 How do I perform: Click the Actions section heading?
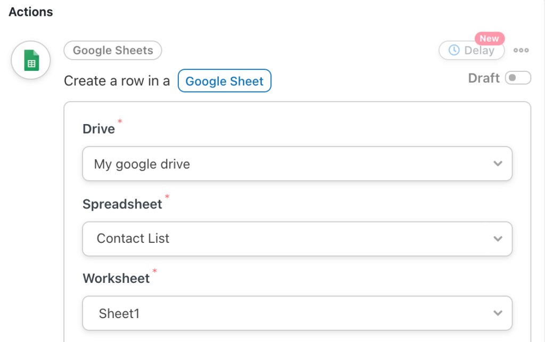[31, 12]
